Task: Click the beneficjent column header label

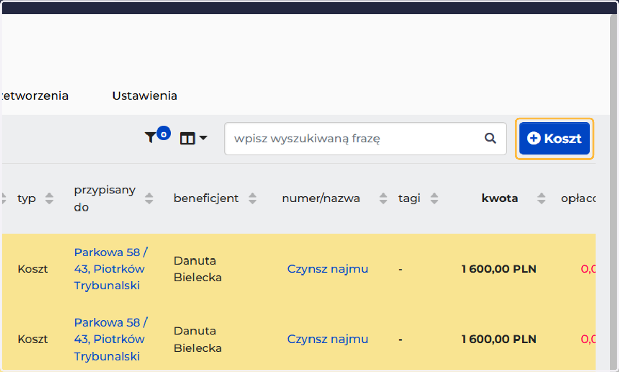Action: (x=206, y=198)
